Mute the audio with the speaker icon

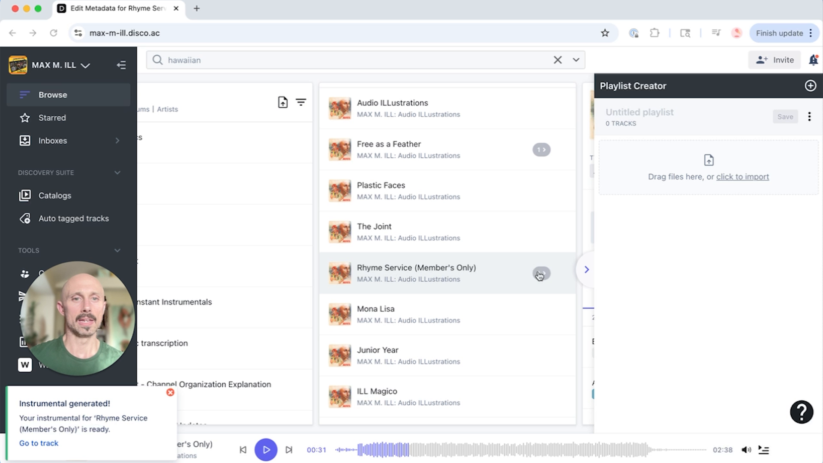coord(747,450)
